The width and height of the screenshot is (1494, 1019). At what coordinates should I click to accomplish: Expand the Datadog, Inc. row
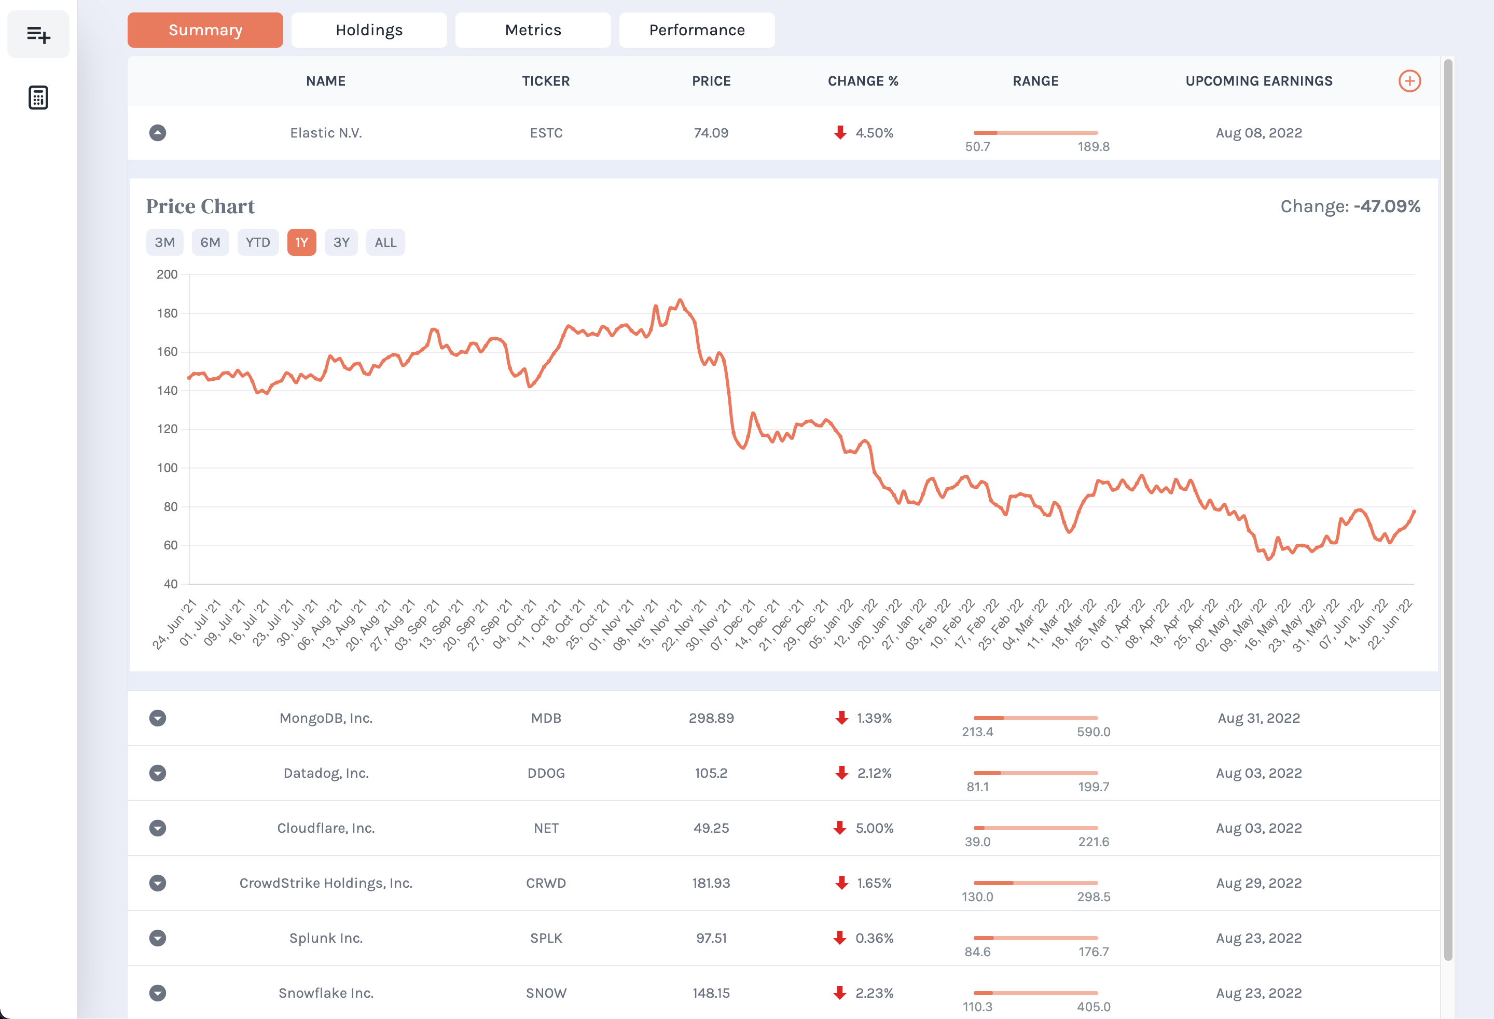click(x=158, y=773)
